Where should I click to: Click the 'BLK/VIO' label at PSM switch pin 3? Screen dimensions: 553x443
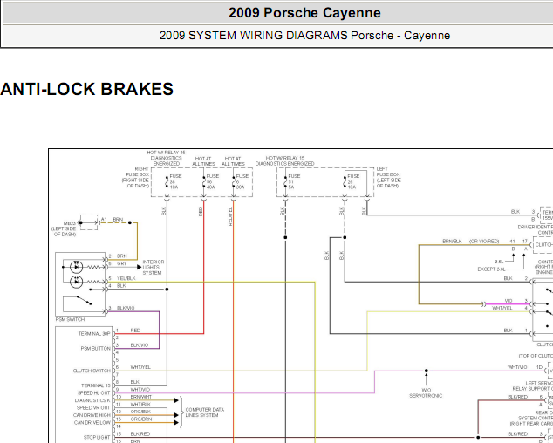(126, 308)
